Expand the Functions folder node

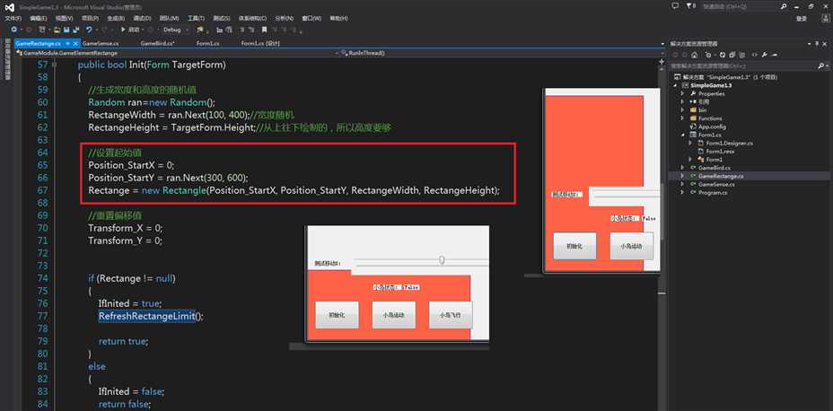(683, 118)
